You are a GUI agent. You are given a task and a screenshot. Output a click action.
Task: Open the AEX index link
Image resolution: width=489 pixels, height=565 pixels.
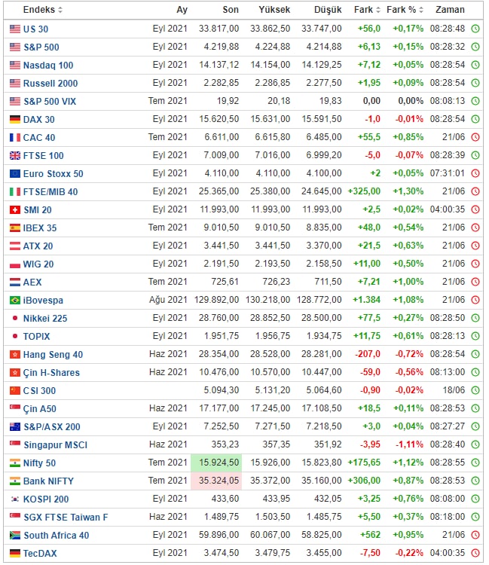(32, 282)
